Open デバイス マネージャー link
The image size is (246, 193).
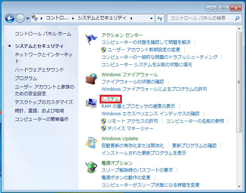point(130,129)
